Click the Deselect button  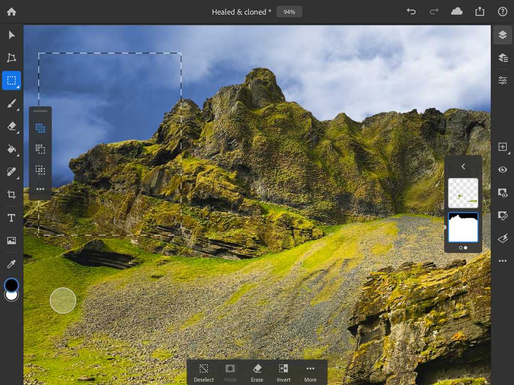(x=204, y=373)
